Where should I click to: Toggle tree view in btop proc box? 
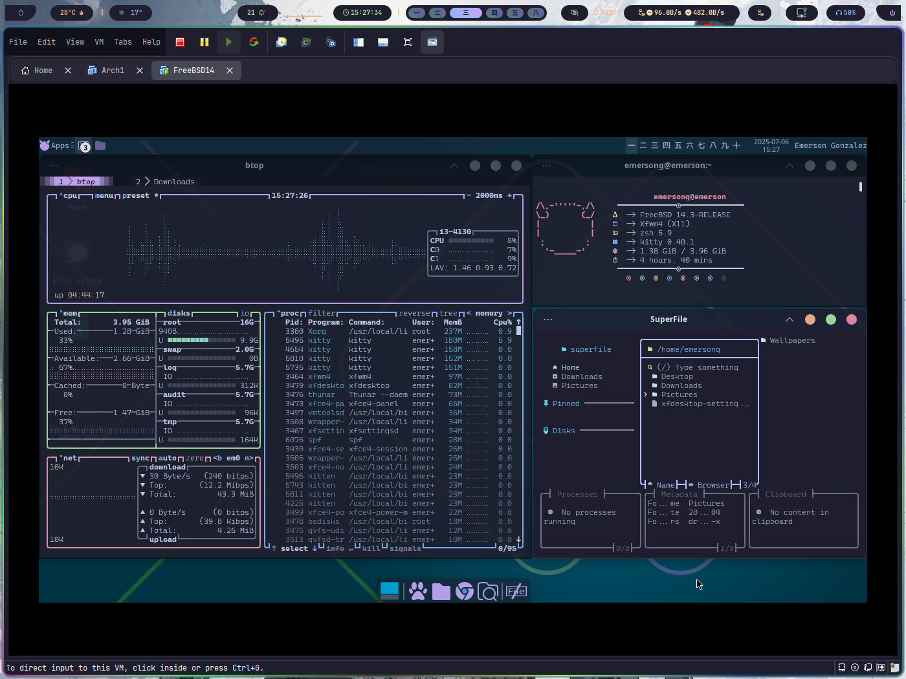coord(448,313)
